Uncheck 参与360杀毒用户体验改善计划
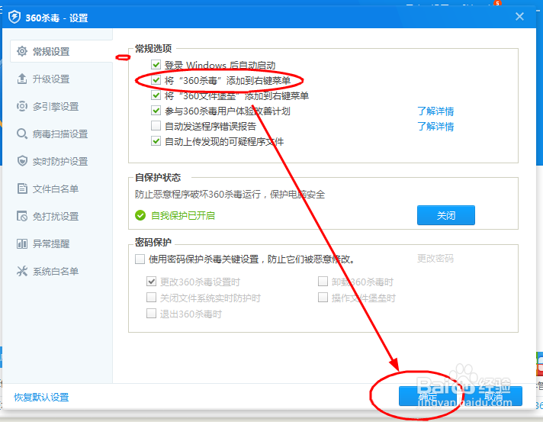This screenshot has height=422, width=543. tap(156, 111)
